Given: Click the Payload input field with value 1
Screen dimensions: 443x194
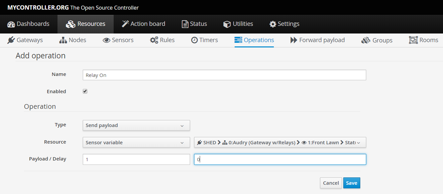Looking at the screenshot, I should click(136, 160).
